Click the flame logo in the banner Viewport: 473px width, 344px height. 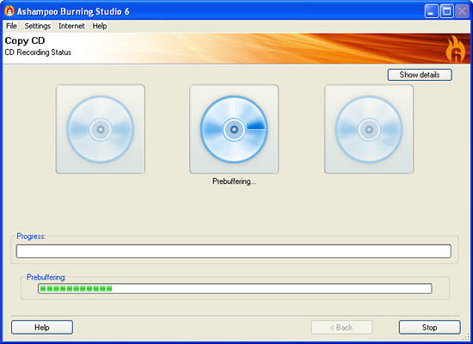click(455, 48)
